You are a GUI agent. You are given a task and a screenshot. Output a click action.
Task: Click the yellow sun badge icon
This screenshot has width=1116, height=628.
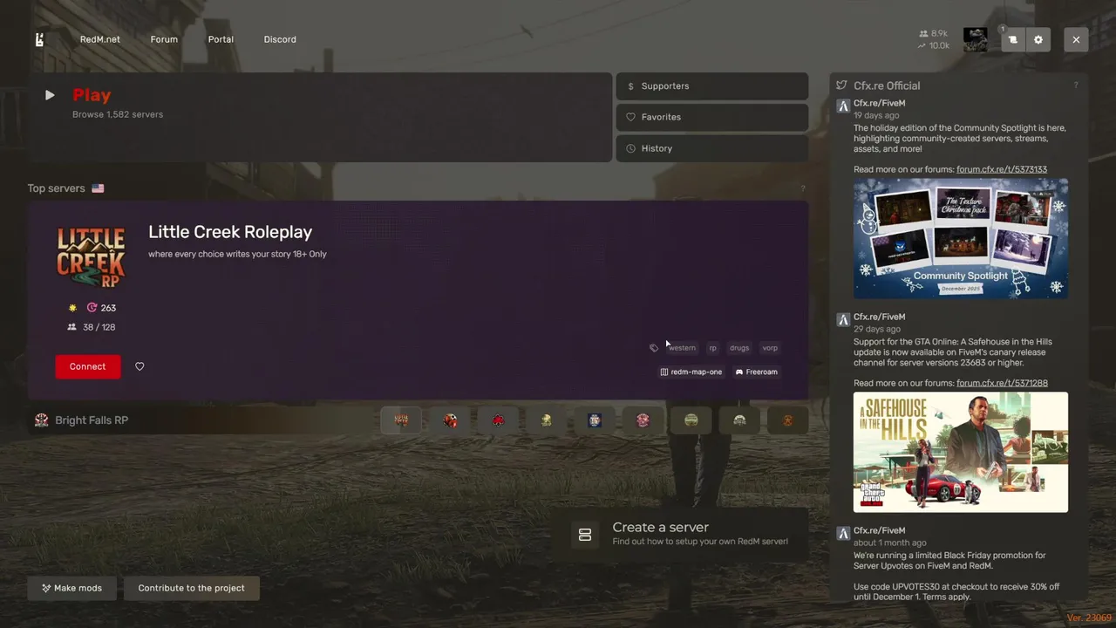coord(73,308)
